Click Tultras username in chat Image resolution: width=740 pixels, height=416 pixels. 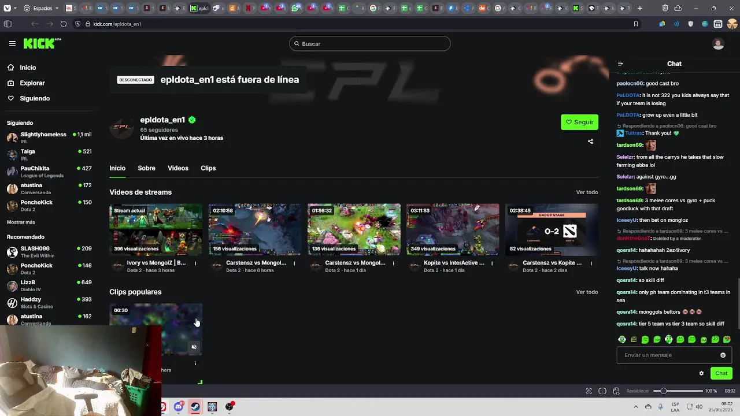point(634,133)
